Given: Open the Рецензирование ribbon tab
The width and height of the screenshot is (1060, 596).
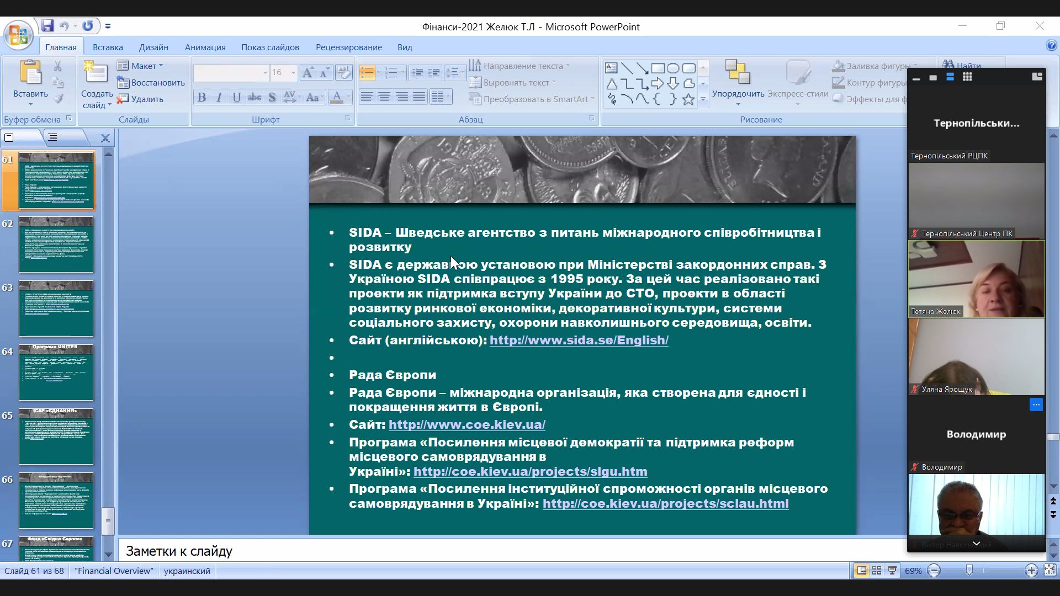Looking at the screenshot, I should [x=348, y=47].
